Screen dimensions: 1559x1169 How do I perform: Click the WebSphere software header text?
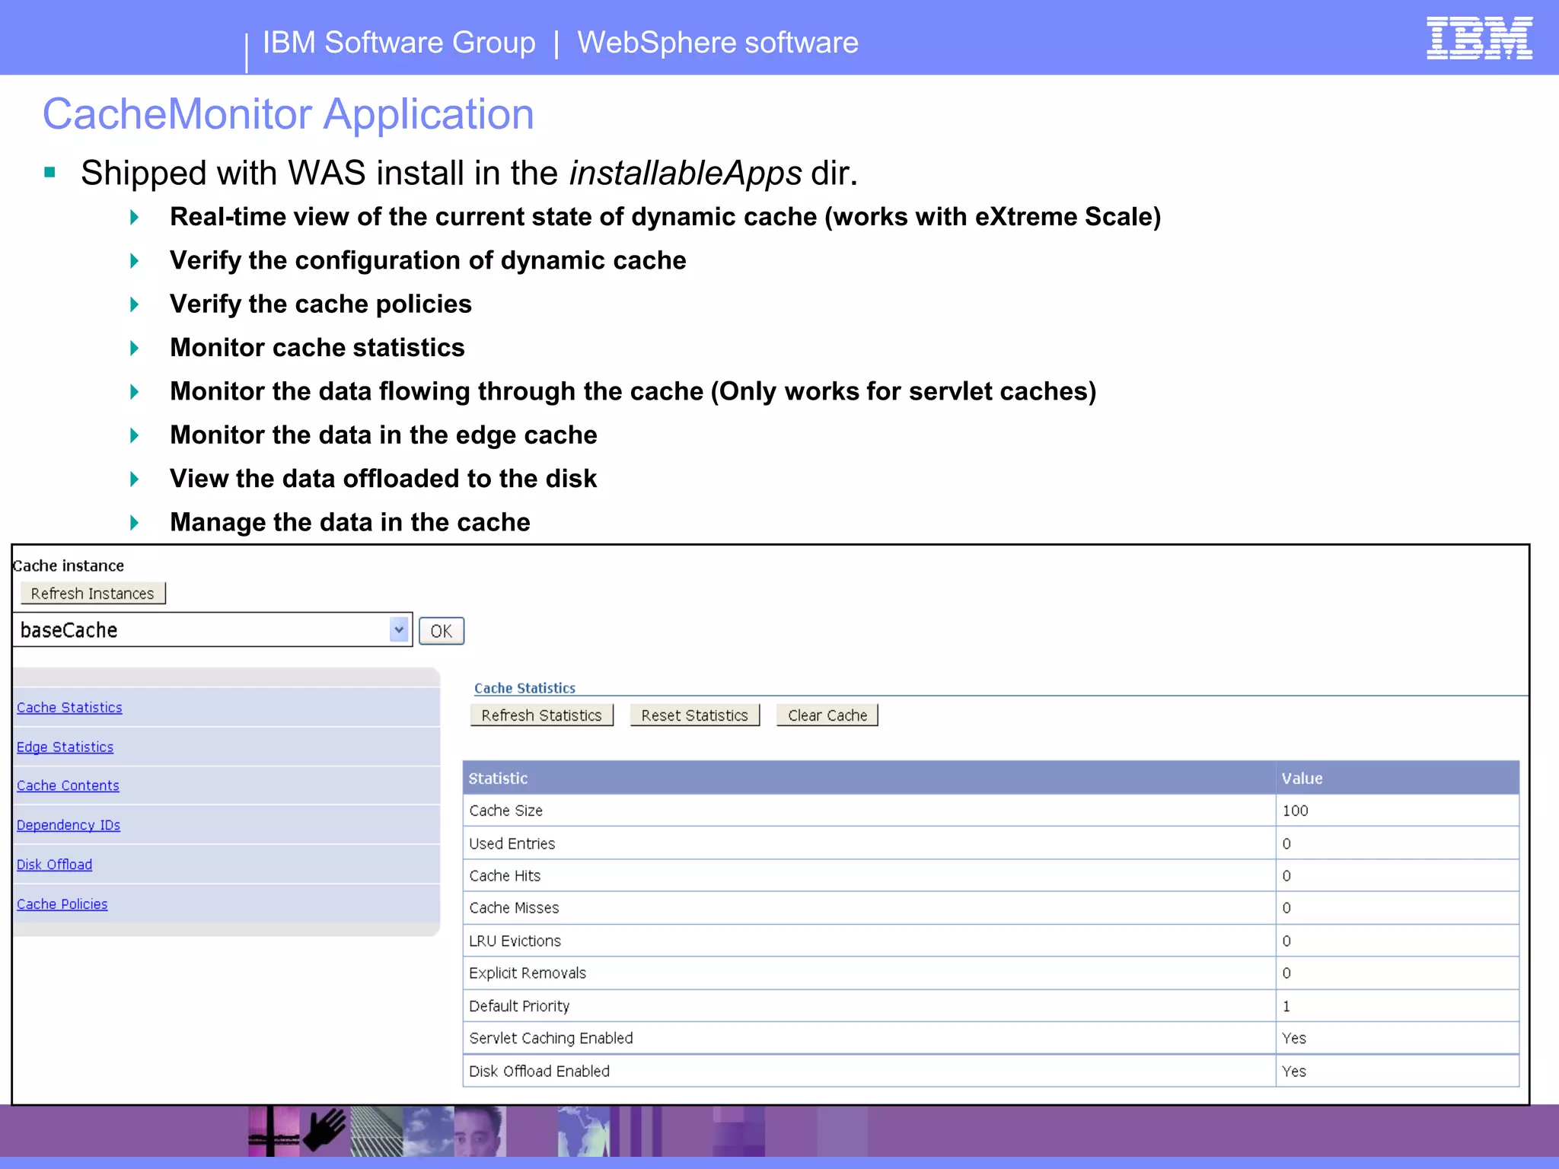click(718, 43)
